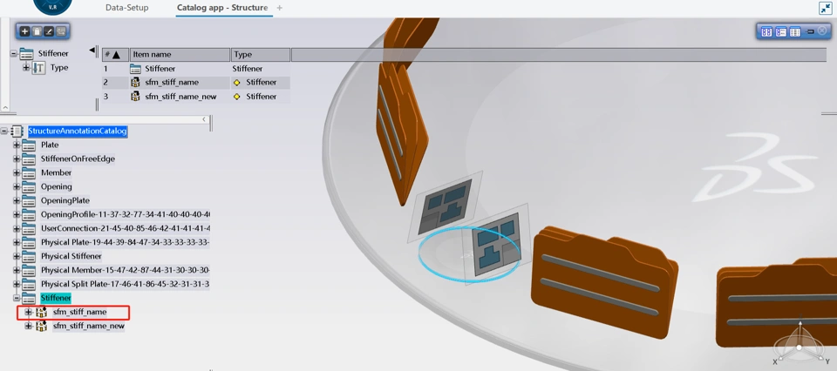837x371 pixels.
Task: Click the compass logo at top left
Action: tap(52, 6)
